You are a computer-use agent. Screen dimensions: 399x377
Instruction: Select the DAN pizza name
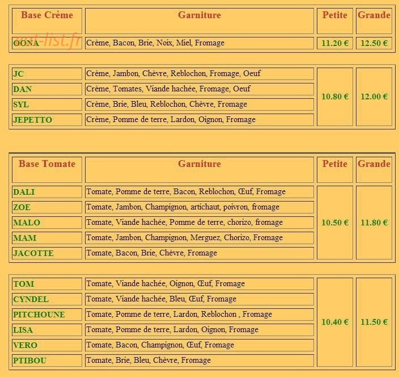[23, 89]
